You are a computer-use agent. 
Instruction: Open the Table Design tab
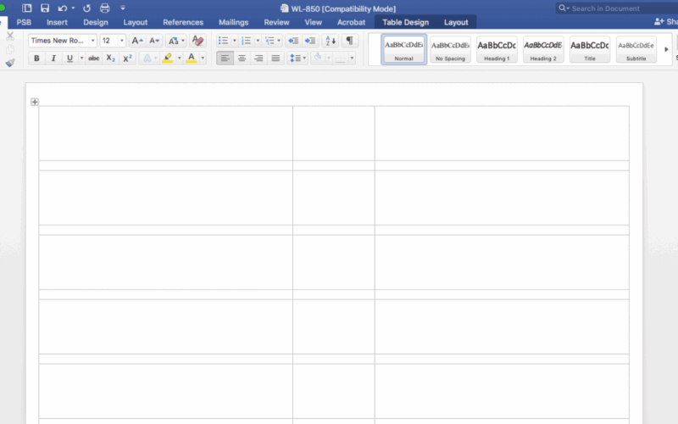(x=406, y=23)
